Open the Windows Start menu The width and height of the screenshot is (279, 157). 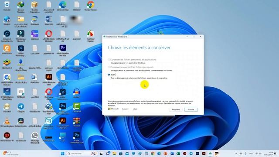tap(62, 154)
